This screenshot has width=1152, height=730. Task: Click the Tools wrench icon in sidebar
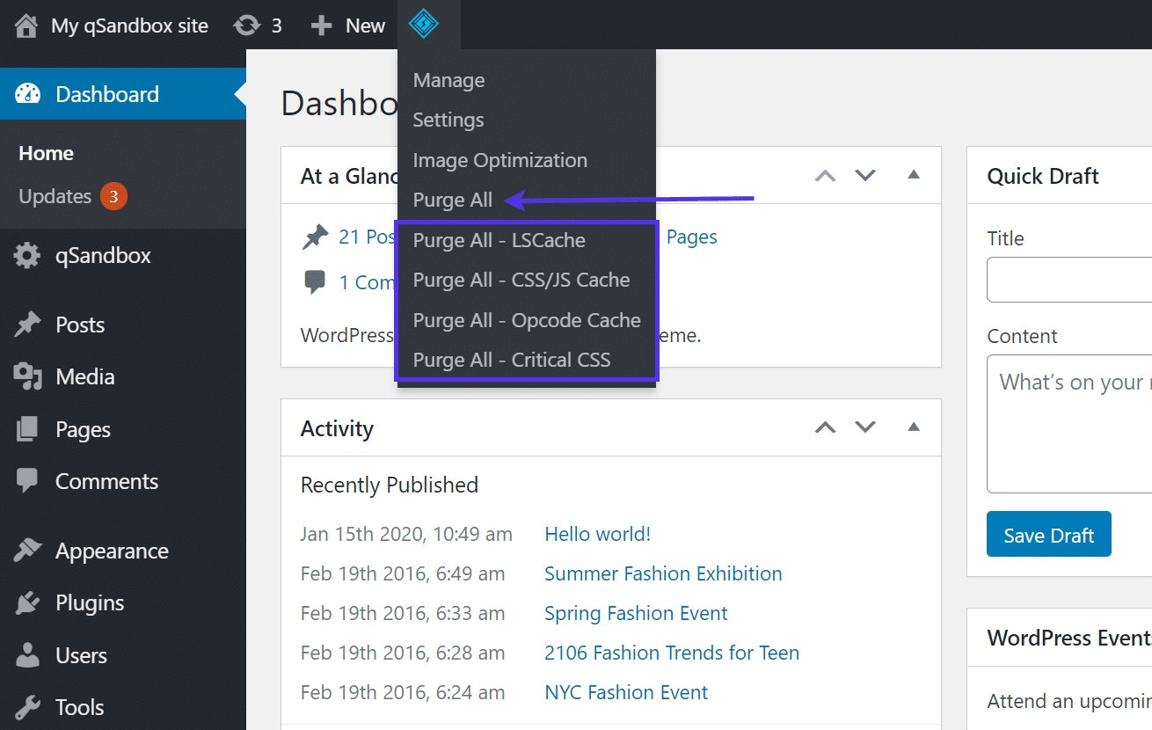29,706
